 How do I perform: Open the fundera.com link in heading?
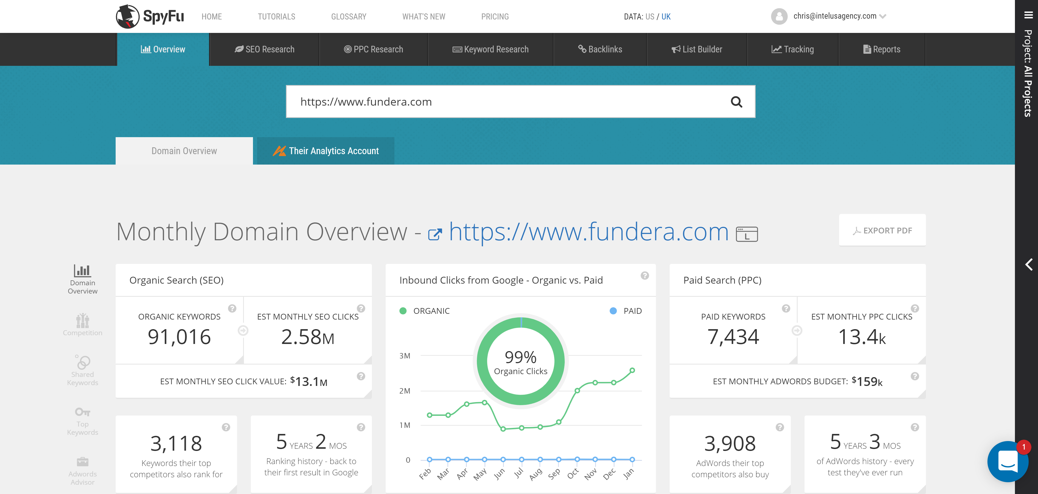pyautogui.click(x=588, y=232)
